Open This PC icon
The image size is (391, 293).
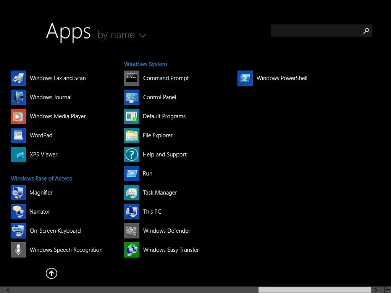pyautogui.click(x=132, y=212)
